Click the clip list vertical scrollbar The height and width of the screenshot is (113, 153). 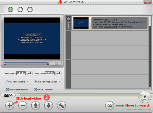click(150, 53)
